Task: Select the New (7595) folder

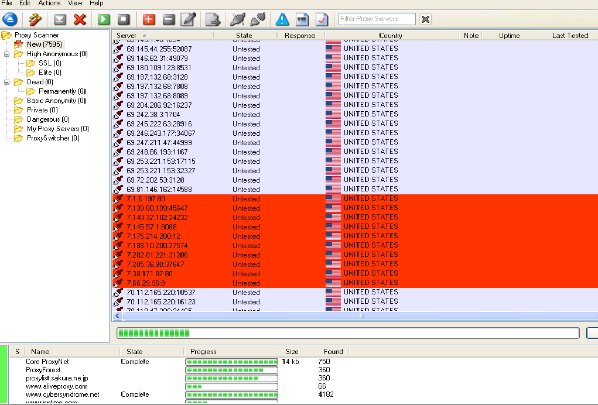Action: point(44,44)
